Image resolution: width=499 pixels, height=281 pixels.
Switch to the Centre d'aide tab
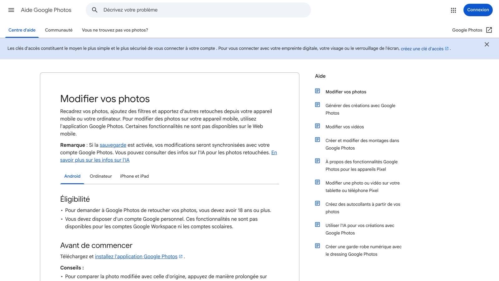point(22,30)
